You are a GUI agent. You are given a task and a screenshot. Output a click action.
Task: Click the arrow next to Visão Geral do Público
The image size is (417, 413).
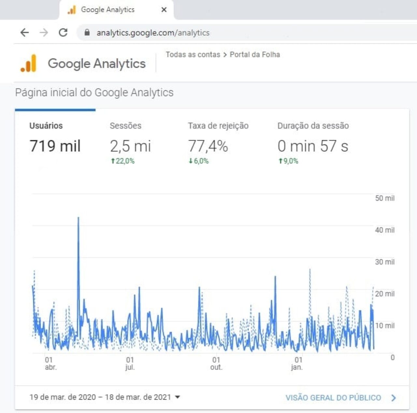[394, 398]
